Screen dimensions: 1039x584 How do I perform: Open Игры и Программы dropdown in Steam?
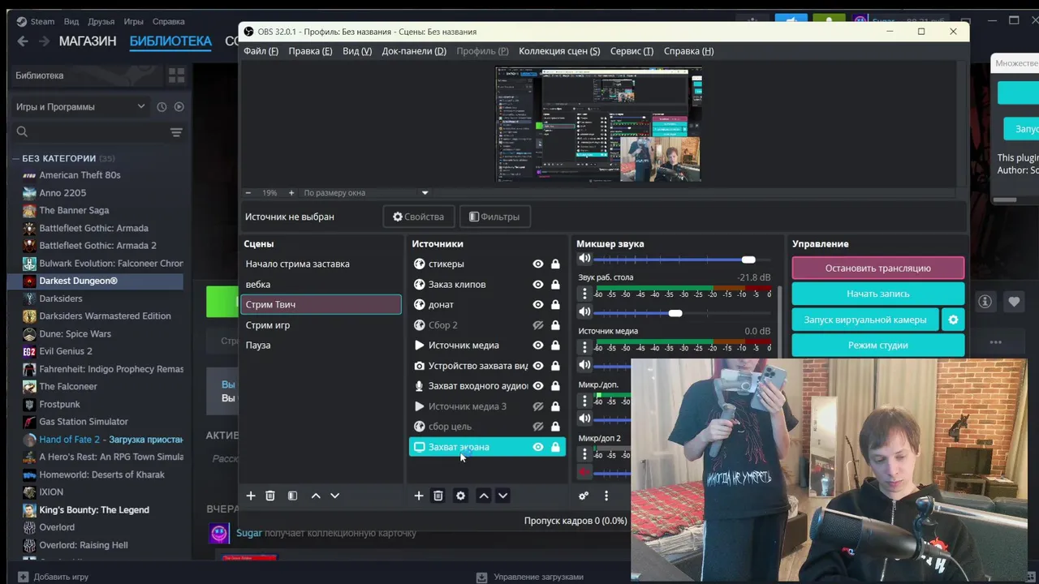click(80, 107)
